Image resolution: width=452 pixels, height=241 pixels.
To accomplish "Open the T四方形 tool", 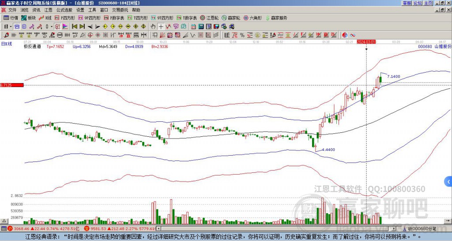I will pos(138,18).
